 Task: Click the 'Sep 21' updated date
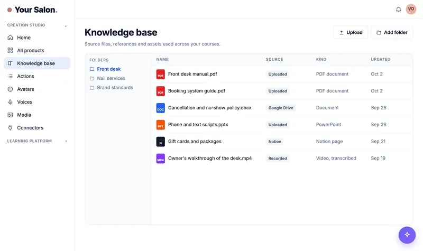[x=378, y=141]
